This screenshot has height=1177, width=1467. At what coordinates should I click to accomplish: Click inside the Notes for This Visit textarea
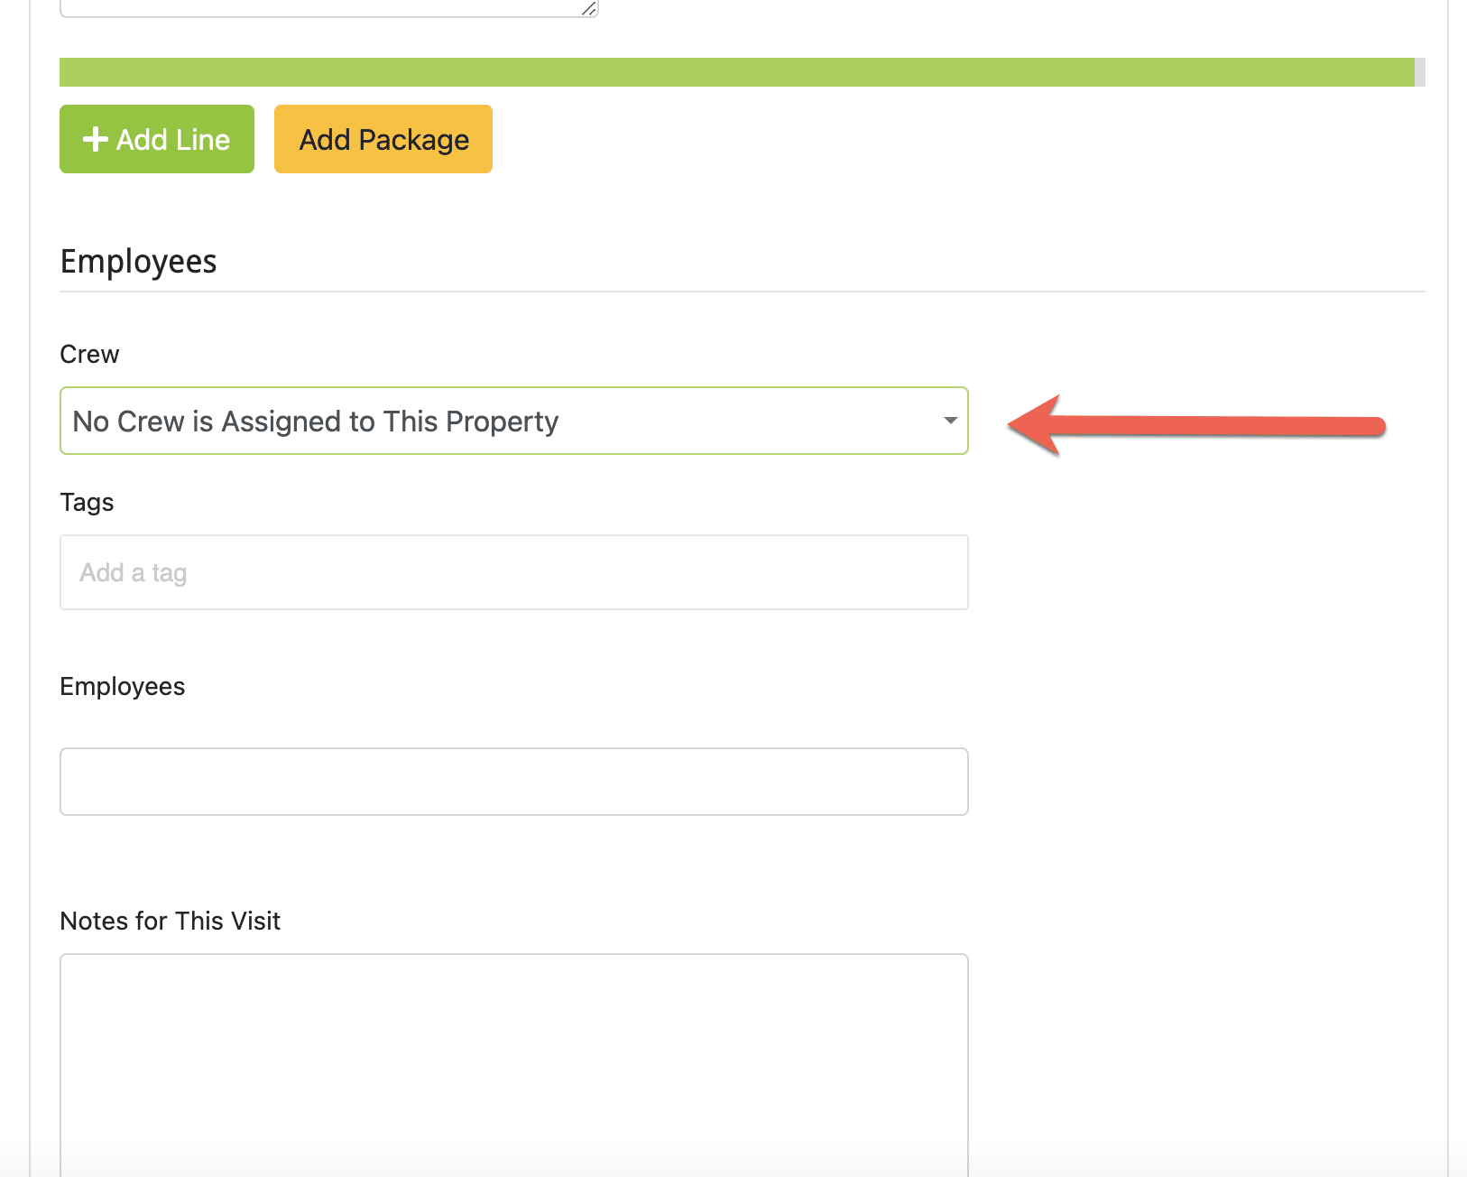tap(512, 1056)
